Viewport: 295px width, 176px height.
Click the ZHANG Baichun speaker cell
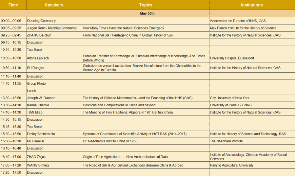(x=39, y=35)
